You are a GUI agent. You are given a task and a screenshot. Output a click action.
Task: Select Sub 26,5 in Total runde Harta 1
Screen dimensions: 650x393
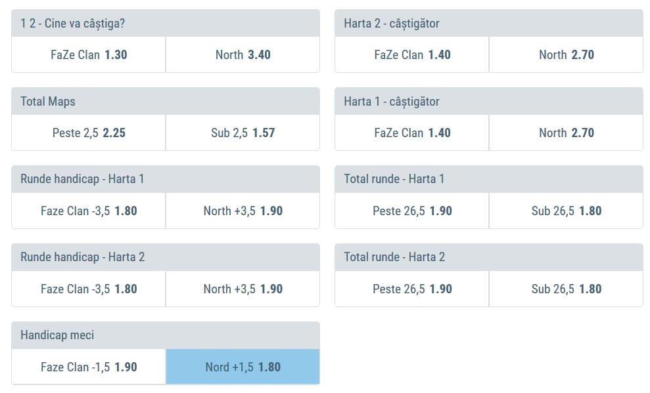point(566,211)
